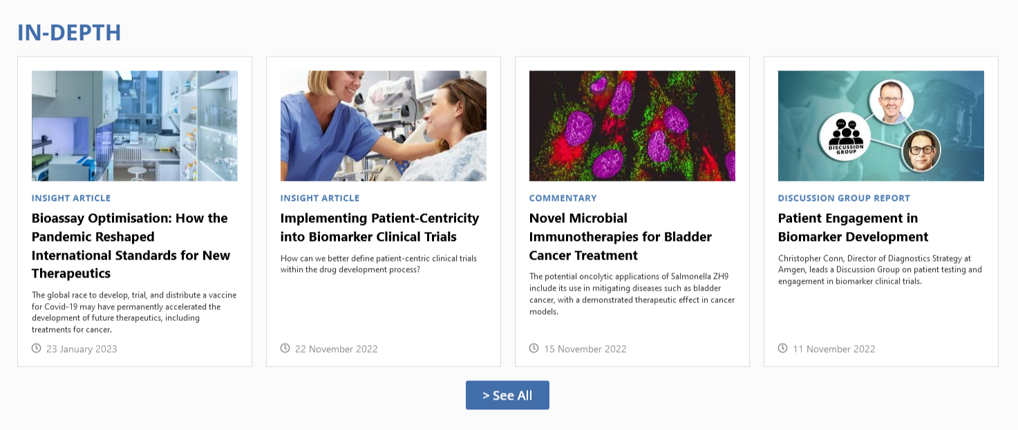Click clock icon beside 22 November 2022
This screenshot has width=1018, height=430.
tap(285, 348)
